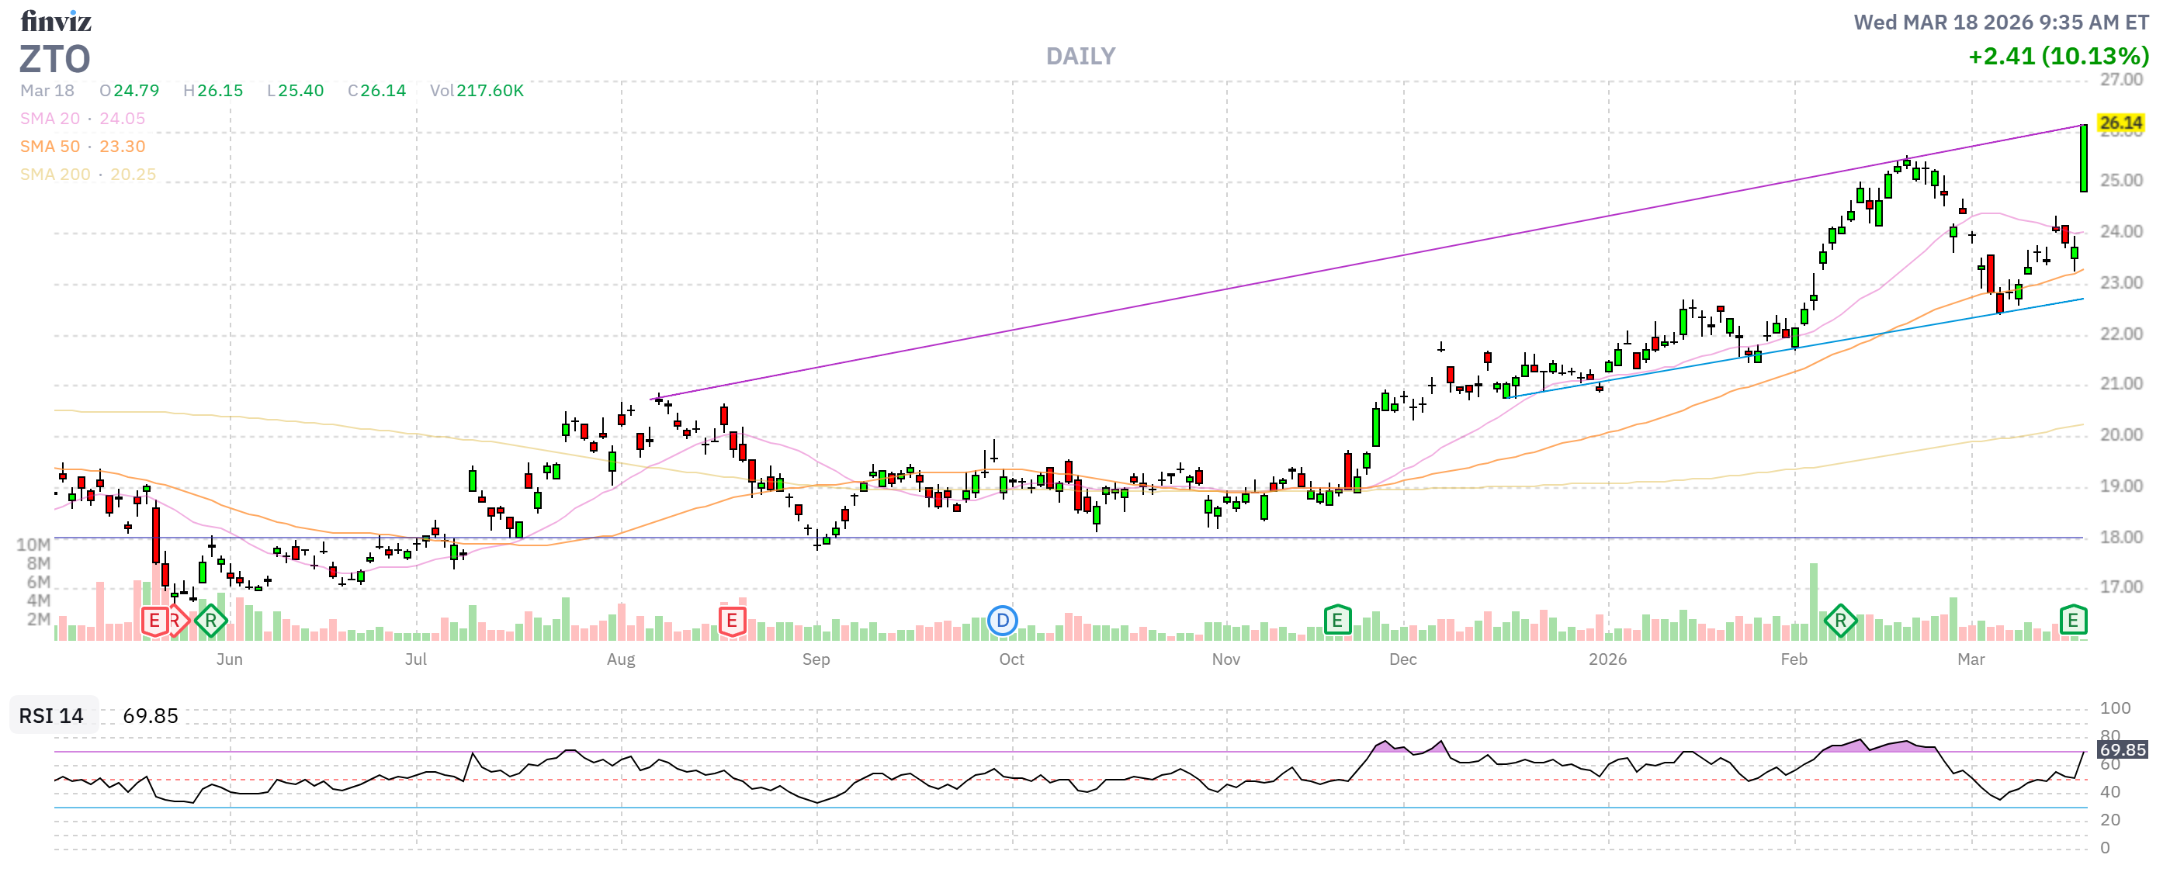Click the finviz logo
This screenshot has height=872, width=2170.
tap(56, 20)
